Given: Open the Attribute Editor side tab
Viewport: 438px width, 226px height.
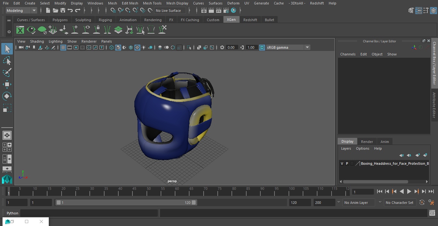Looking at the screenshot, I should click(x=434, y=105).
